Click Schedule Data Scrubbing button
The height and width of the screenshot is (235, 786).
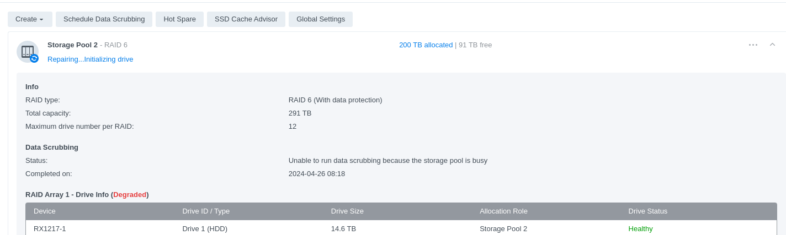104,19
